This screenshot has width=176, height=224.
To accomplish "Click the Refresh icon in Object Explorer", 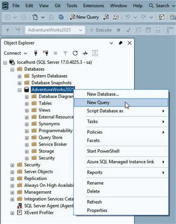I will [x=75, y=53].
